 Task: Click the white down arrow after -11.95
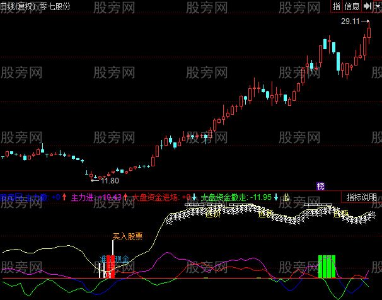click(276, 197)
